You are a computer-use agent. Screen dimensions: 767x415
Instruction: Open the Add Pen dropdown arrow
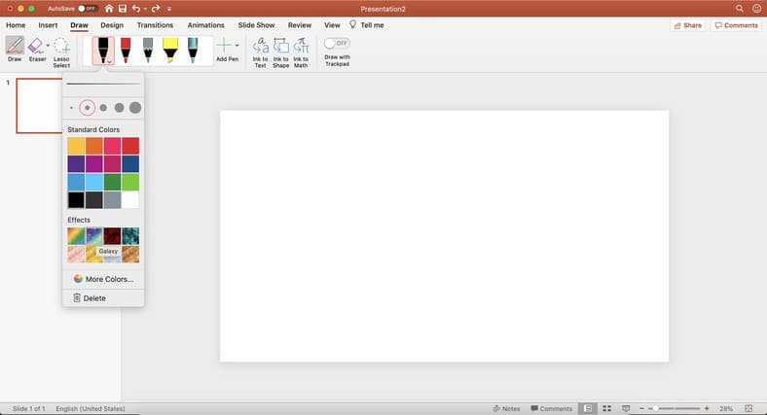(237, 46)
